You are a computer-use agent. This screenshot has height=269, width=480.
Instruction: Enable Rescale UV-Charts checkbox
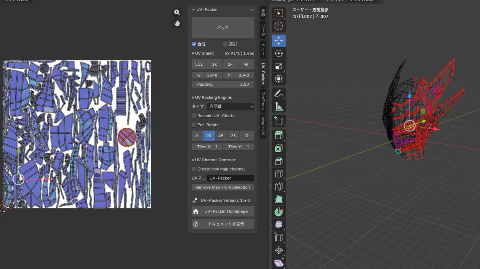194,116
